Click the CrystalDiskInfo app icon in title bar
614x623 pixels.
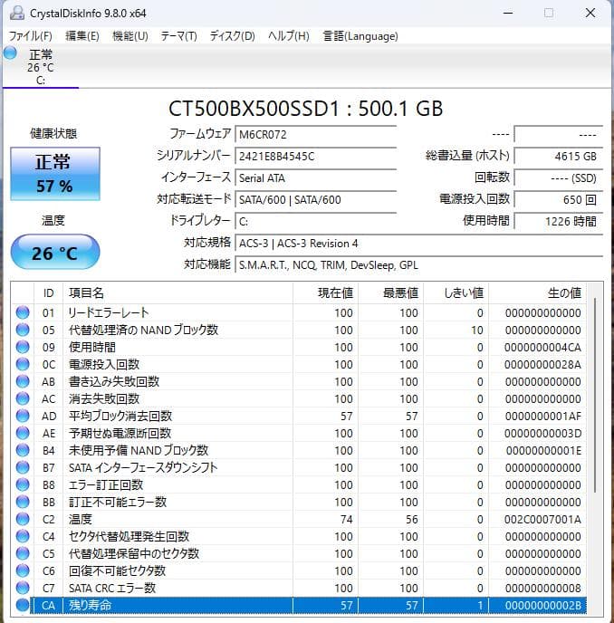17,13
